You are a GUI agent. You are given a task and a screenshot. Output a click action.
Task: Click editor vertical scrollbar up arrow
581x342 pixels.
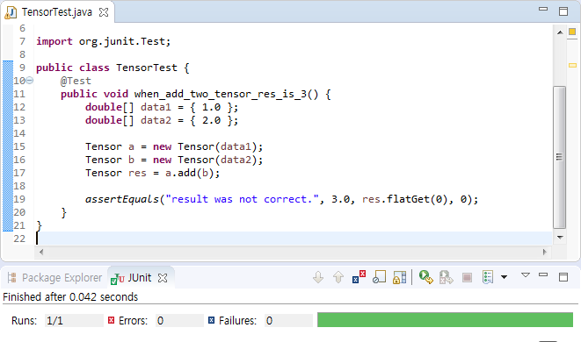click(x=560, y=32)
